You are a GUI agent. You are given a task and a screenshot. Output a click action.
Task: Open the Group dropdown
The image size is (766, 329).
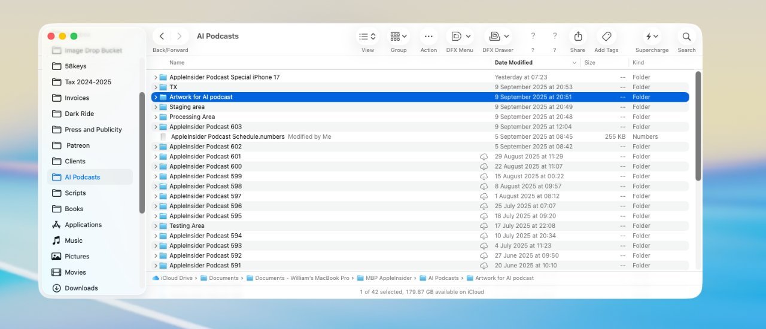[399, 36]
